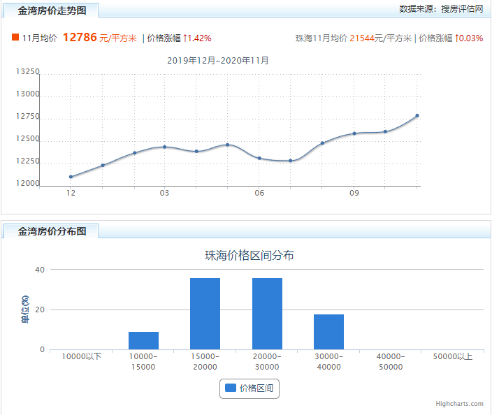Click the 12786 average price value

(x=80, y=38)
